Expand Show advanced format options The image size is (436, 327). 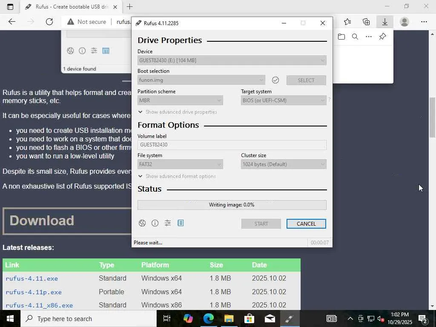(177, 176)
